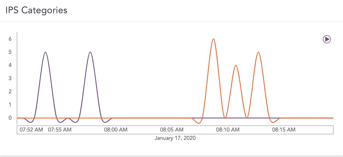Click the y-axis label 6

click(x=10, y=39)
